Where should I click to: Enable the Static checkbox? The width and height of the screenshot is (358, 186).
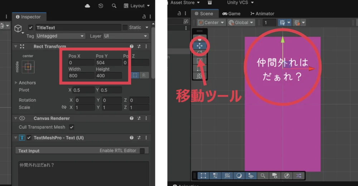point(125,27)
